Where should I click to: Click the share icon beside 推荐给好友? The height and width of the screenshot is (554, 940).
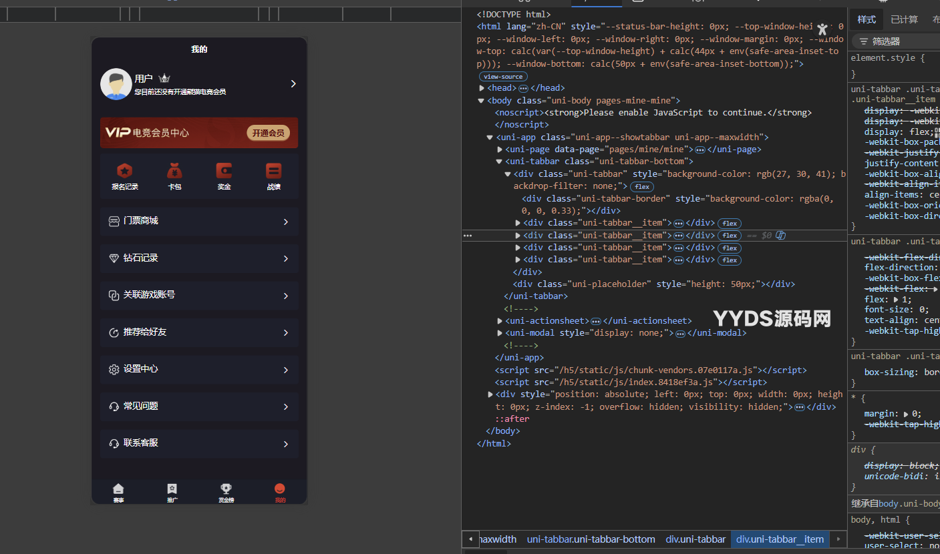pyautogui.click(x=114, y=332)
